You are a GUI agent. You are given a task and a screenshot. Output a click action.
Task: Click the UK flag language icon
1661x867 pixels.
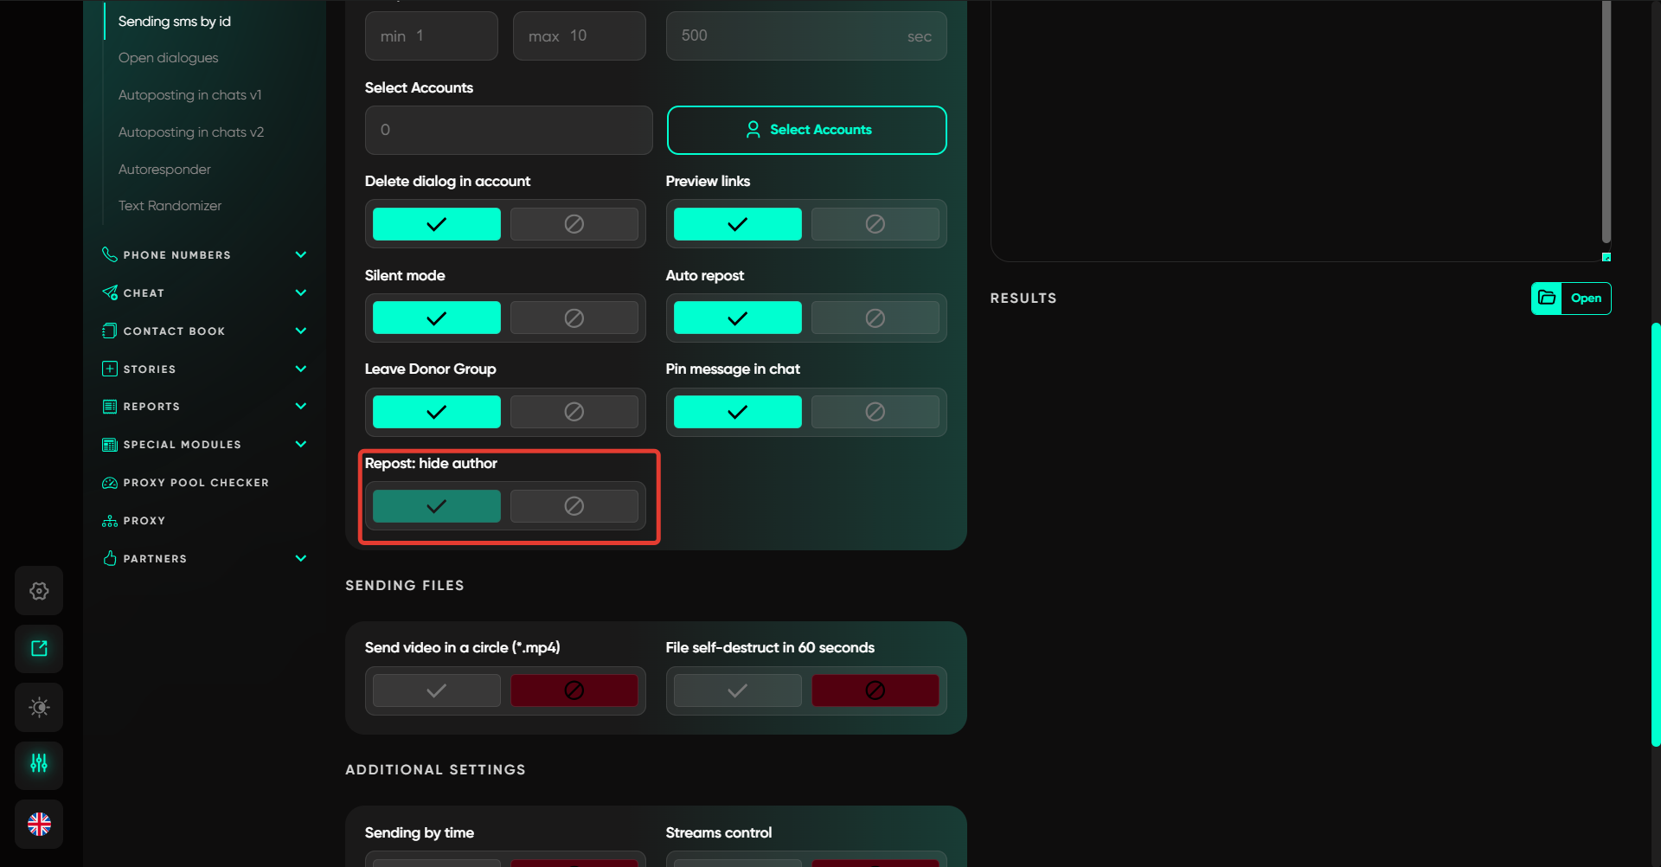pos(39,824)
